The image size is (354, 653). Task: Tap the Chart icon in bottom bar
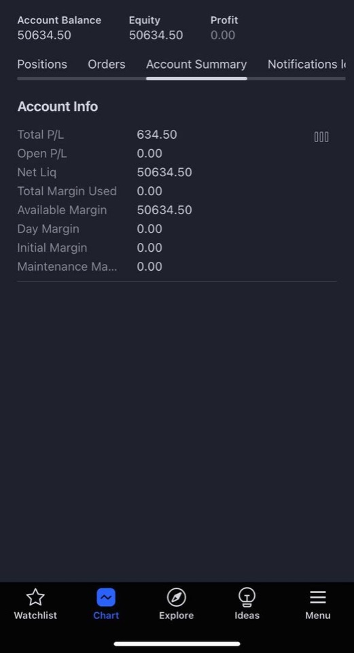click(x=106, y=597)
